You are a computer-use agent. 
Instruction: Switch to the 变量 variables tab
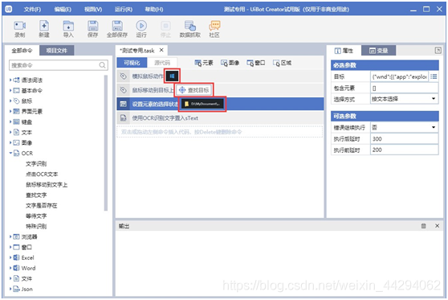pyautogui.click(x=379, y=51)
